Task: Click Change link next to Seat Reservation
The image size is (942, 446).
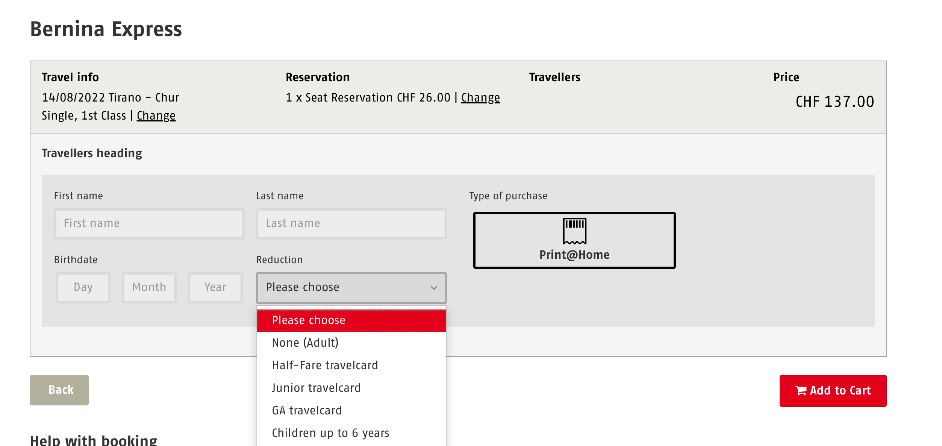Action: 480,98
